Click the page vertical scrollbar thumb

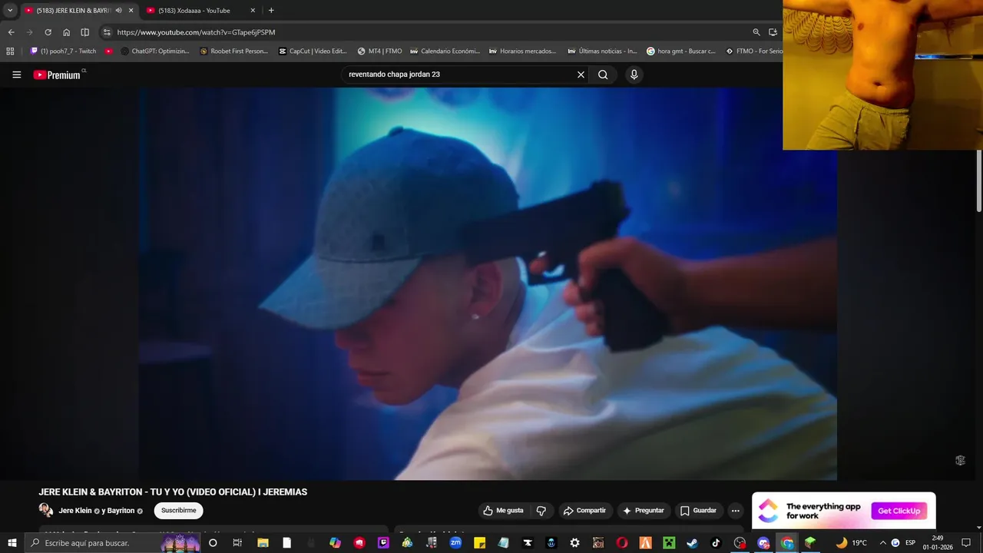979,180
